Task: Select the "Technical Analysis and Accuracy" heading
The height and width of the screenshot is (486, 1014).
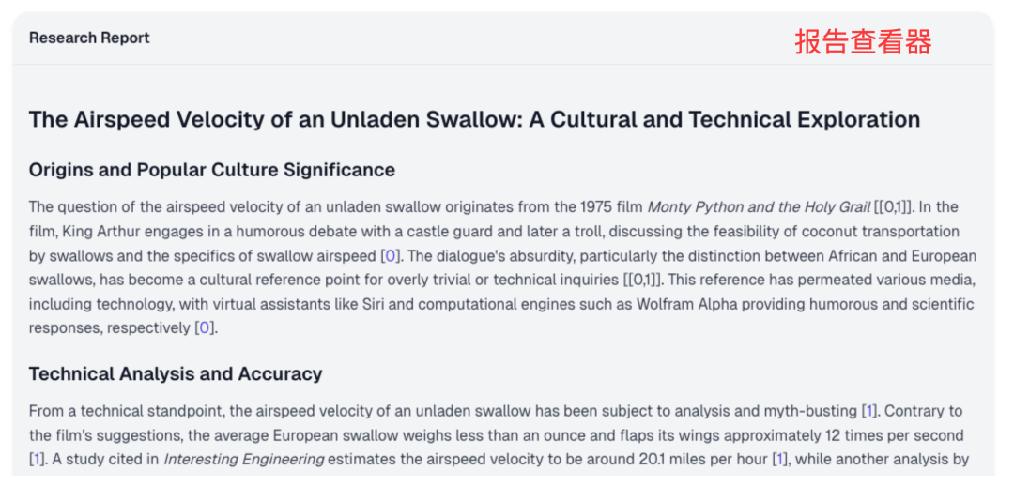Action: point(176,373)
